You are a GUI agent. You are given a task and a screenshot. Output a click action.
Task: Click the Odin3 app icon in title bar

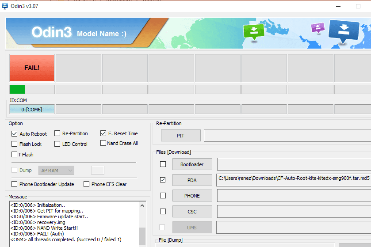5,6
